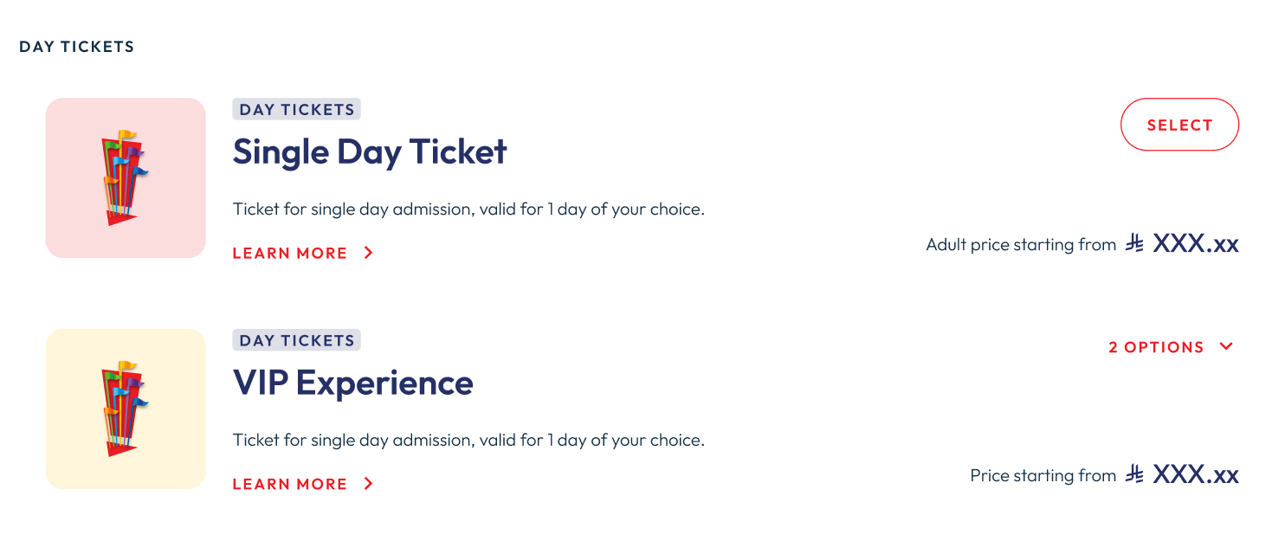Open the 2 Options dropdown for VIP Experience
Image resolution: width=1285 pixels, height=554 pixels.
pos(1156,347)
